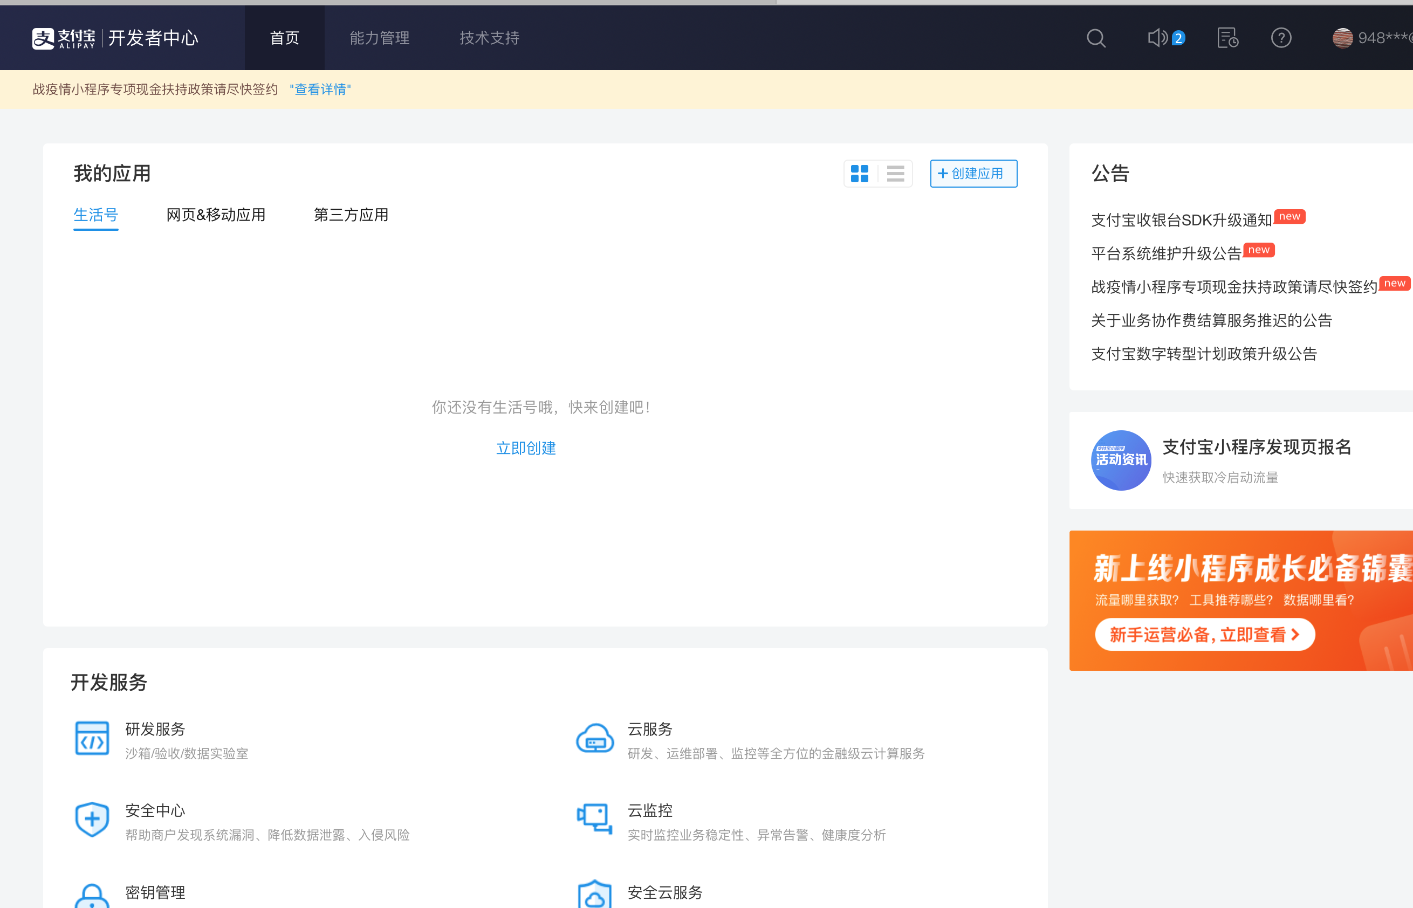Viewport: 1413px width, 908px height.
Task: Open the agreement document icon
Action: pos(1226,38)
